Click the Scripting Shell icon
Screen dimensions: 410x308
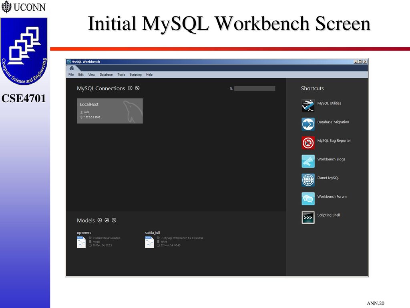tap(308, 217)
